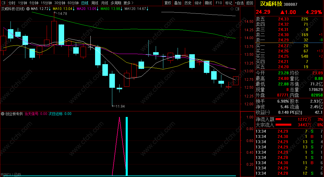Toggle 叠加 overlay option
This screenshot has height=177, width=324.
(x=178, y=3)
